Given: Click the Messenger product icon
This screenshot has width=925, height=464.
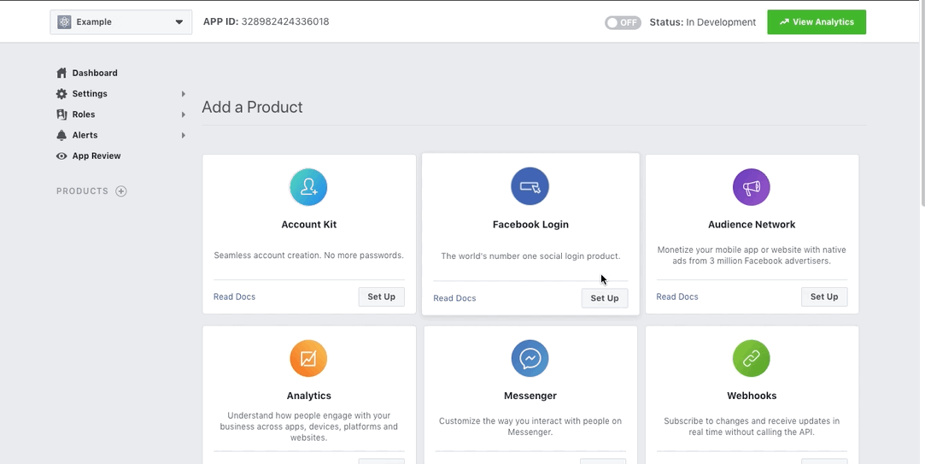Looking at the screenshot, I should (530, 358).
